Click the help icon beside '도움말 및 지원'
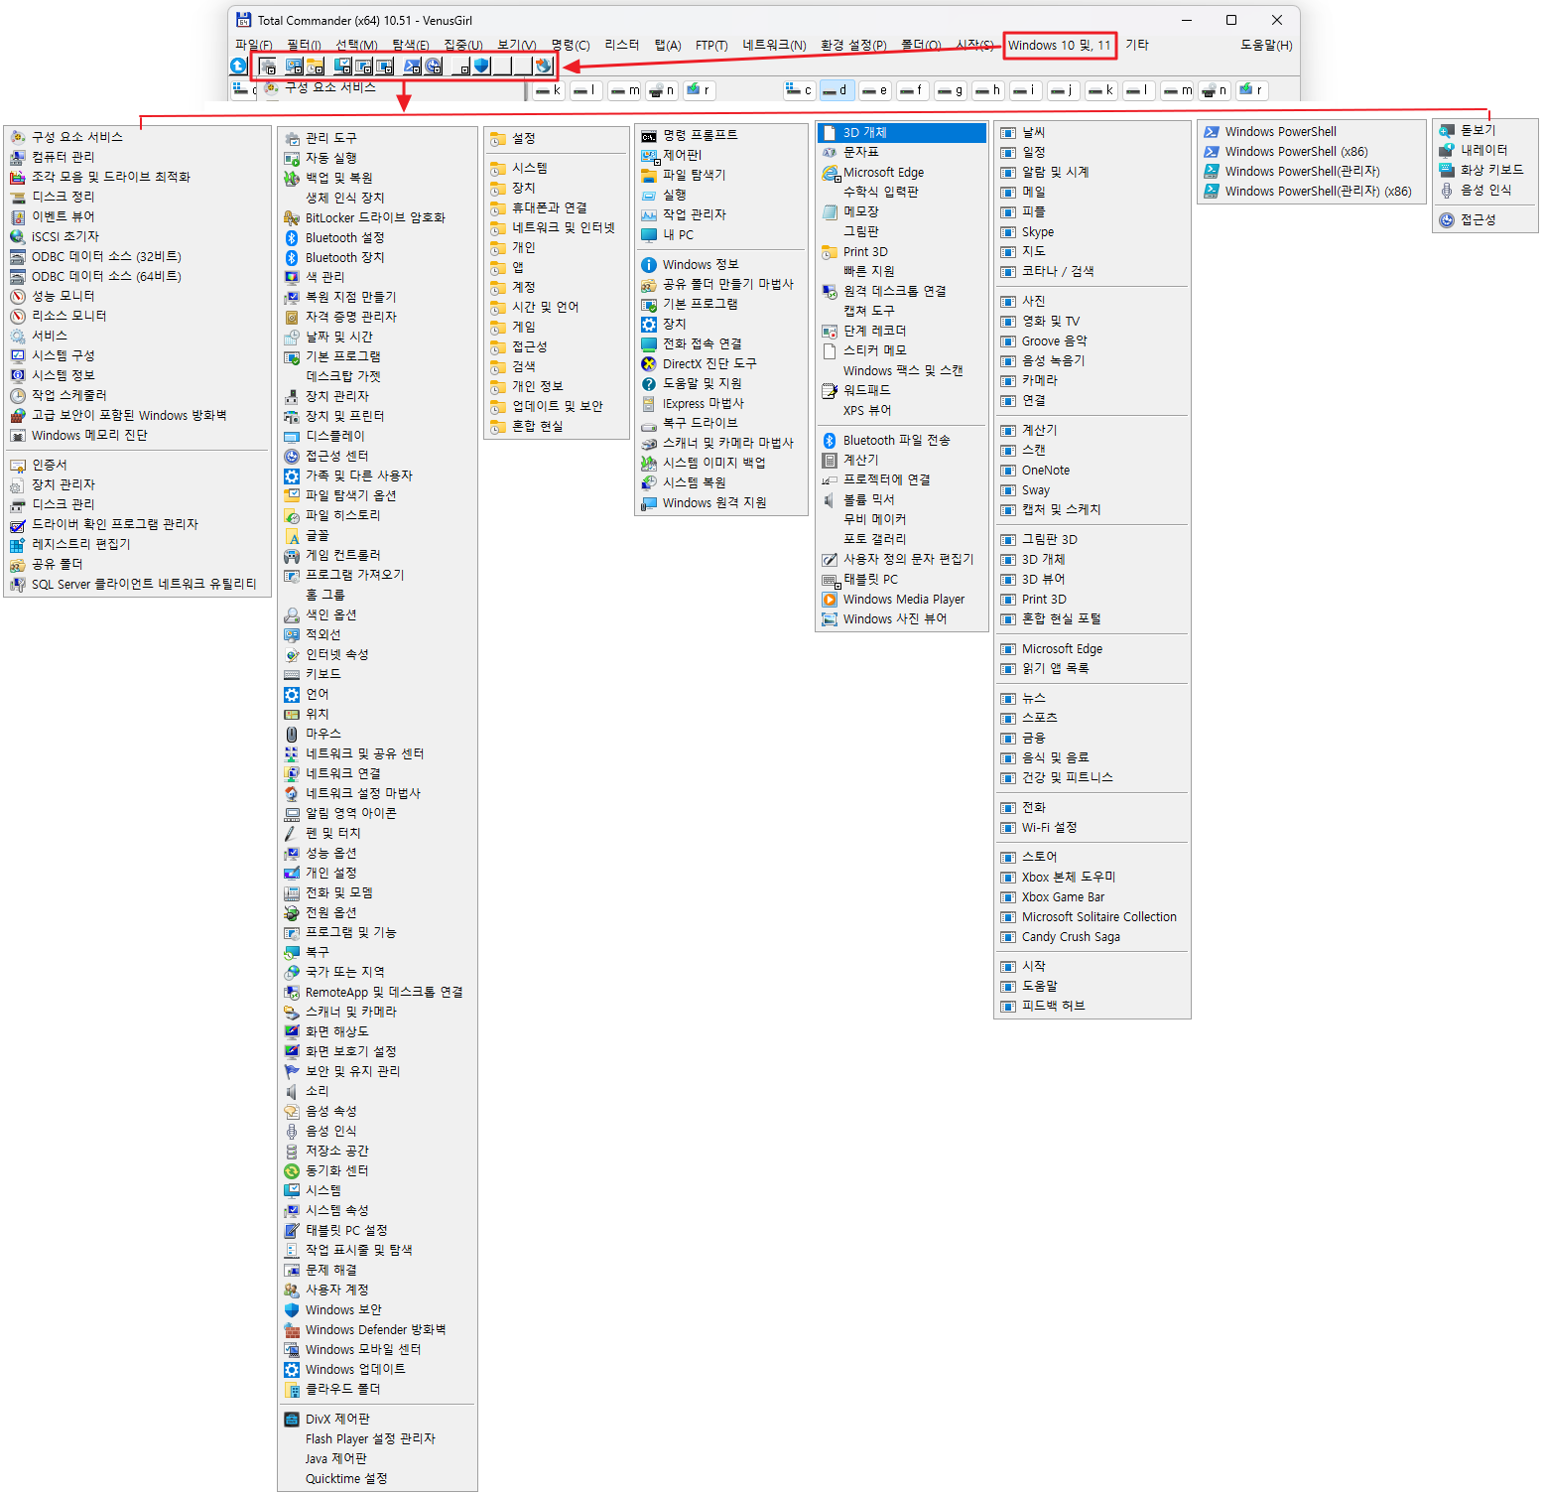Screen dimensions: 1544x1495 click(x=649, y=384)
